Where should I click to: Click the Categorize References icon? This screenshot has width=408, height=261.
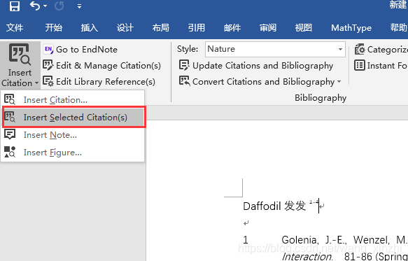[360, 49]
